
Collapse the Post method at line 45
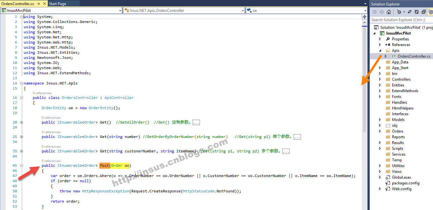(21, 166)
